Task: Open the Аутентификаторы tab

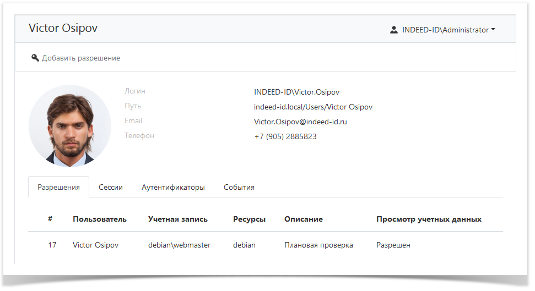Action: 173,187
